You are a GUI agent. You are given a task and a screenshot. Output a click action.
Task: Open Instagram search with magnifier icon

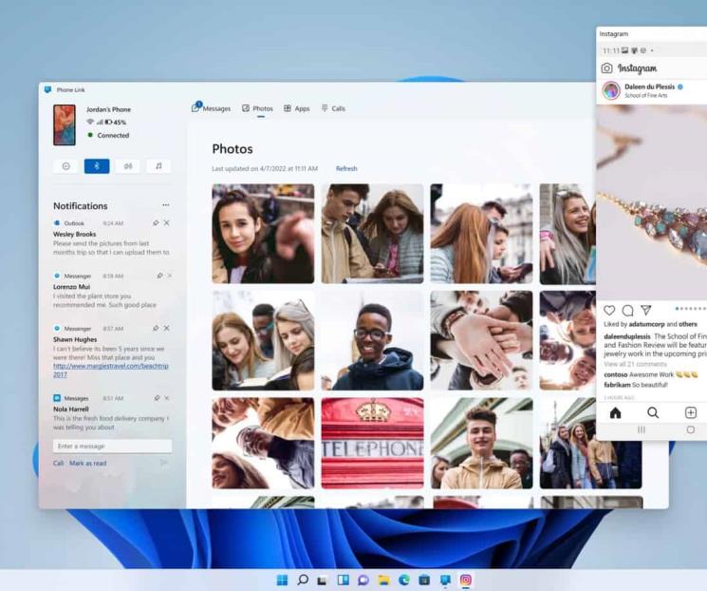(x=653, y=412)
